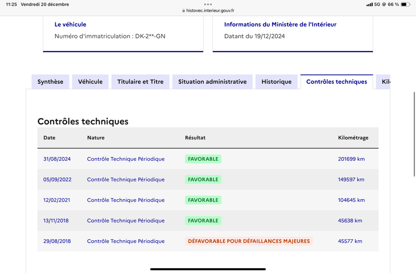
Task: Click the 31/08/2024 inspection date
Action: coord(57,159)
